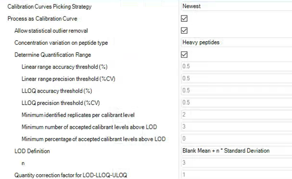
Task: Select the Determine Quantification Range label
Action: coord(53,55)
